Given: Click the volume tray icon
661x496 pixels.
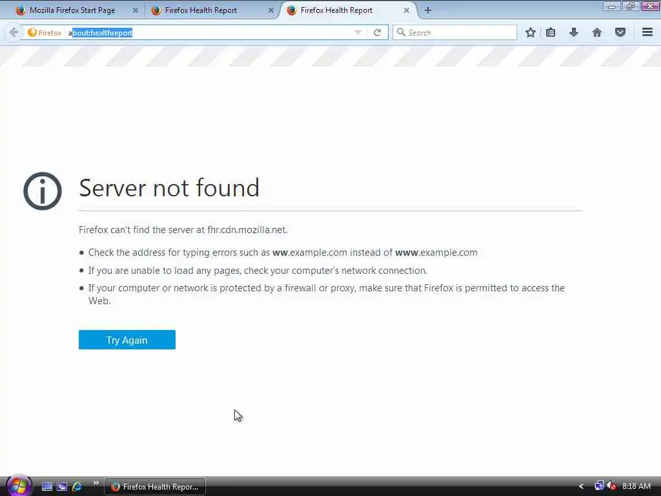Looking at the screenshot, I should [612, 486].
